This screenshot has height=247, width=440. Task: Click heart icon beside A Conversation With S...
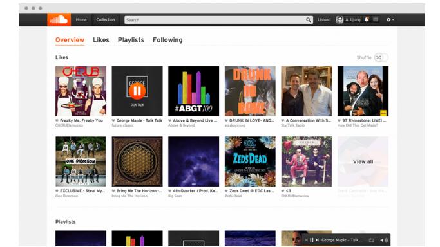pos(283,120)
